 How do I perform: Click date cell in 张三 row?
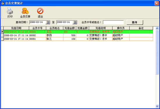click(x=16, y=39)
